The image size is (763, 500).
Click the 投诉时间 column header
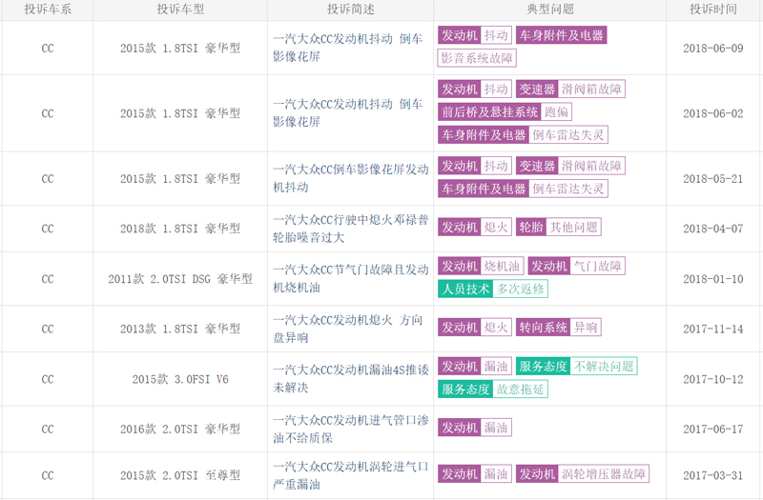tap(712, 10)
